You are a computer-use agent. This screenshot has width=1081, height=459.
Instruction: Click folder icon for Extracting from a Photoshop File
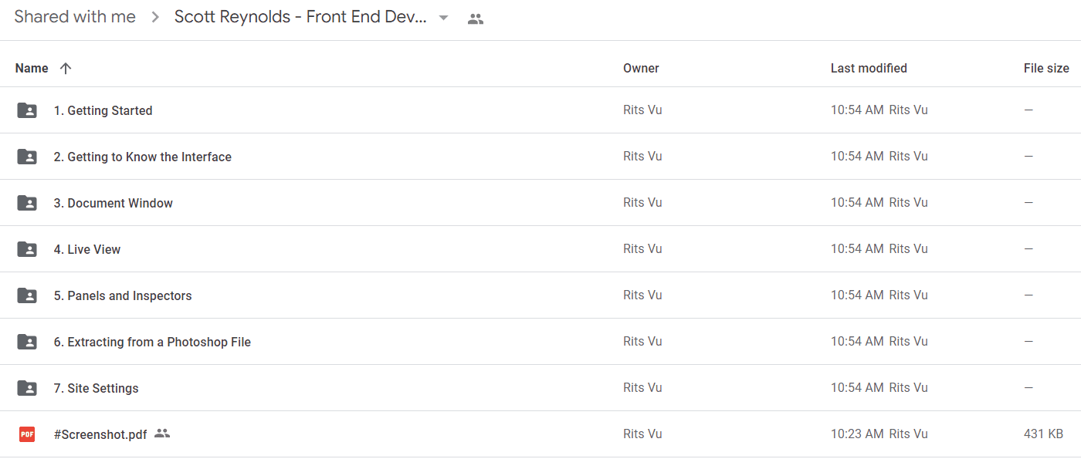pos(27,342)
